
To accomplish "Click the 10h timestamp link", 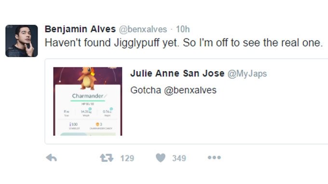I will 183,29.
